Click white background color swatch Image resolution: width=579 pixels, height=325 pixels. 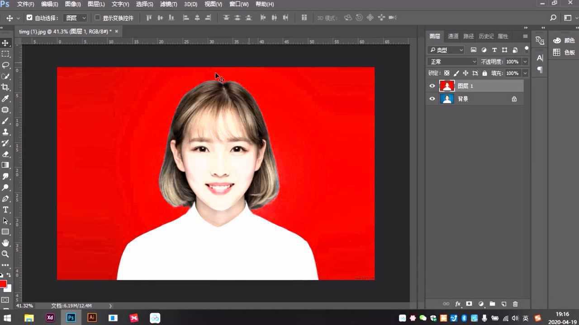(9, 289)
